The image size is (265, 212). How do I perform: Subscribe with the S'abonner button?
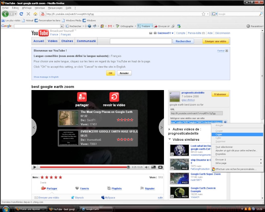click(x=220, y=94)
